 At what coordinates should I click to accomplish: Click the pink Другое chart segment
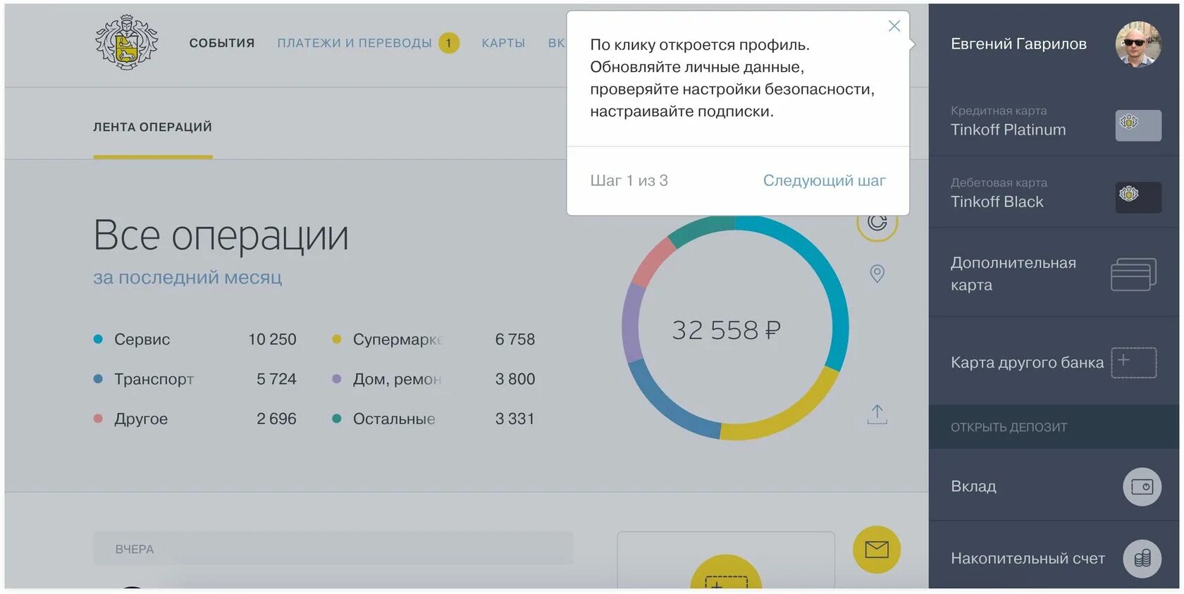pos(653,262)
